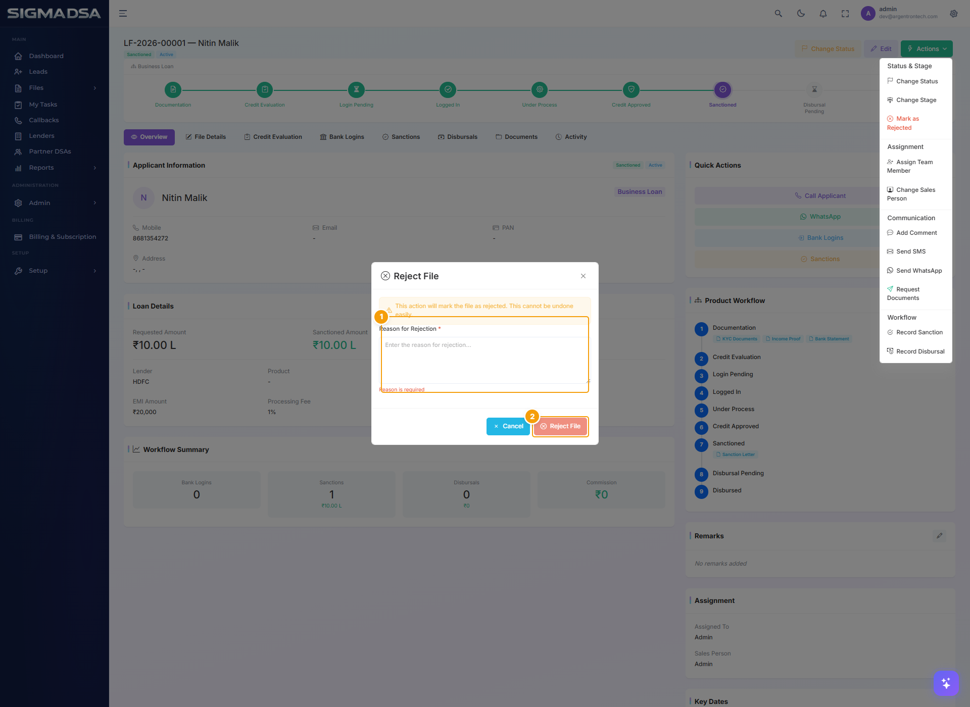Image resolution: width=970 pixels, height=707 pixels.
Task: Switch to dark mode moon icon
Action: point(801,14)
